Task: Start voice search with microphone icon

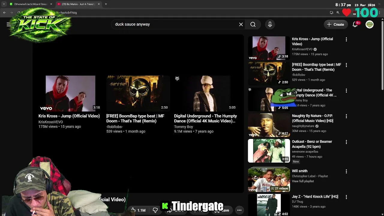Action: (x=270, y=24)
